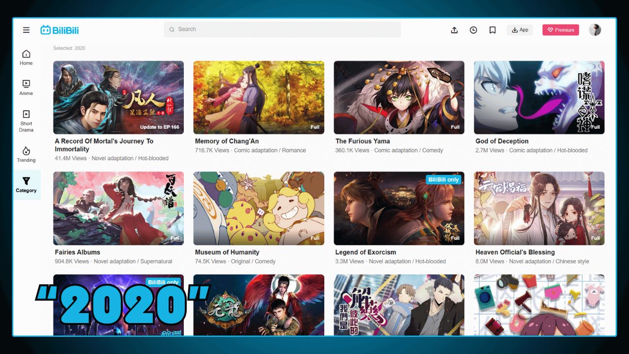
Task: Open Museum of Humanity thumbnail
Action: click(x=258, y=208)
